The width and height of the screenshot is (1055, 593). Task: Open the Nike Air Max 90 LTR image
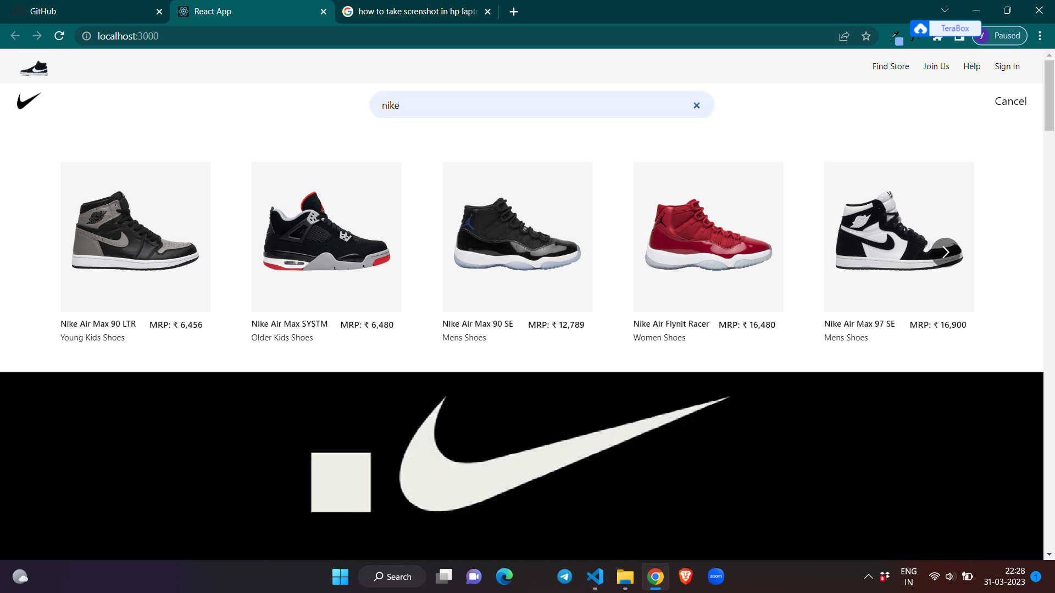pyautogui.click(x=135, y=237)
